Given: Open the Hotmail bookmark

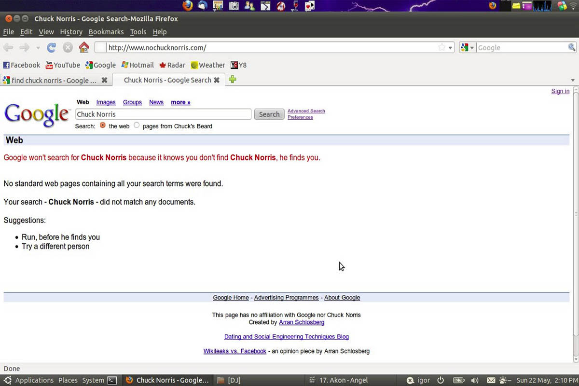Looking at the screenshot, I should click(138, 65).
